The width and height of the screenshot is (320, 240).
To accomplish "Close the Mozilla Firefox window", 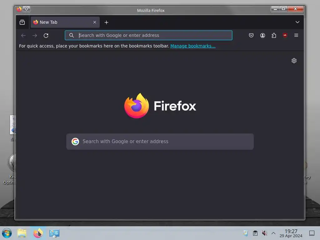I will tap(295, 9).
